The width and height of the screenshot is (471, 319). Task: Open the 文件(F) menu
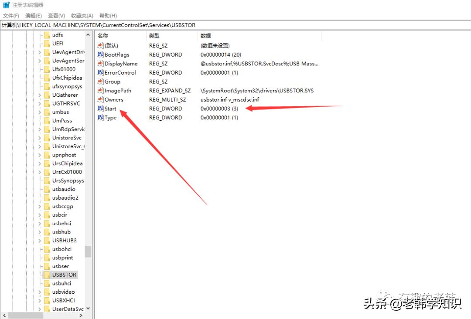coord(11,15)
